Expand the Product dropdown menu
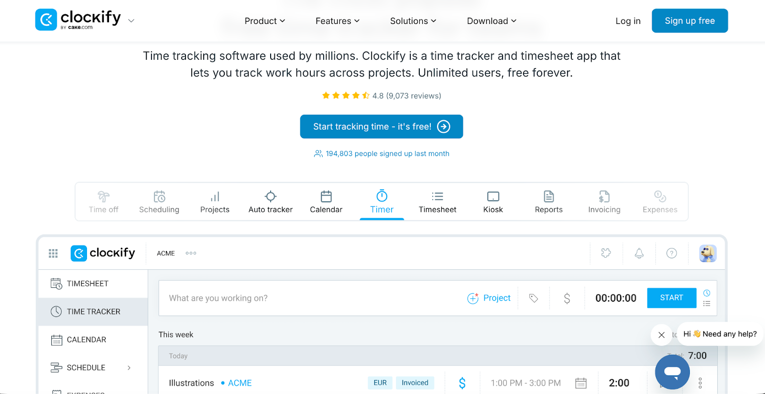The image size is (765, 394). click(x=264, y=21)
